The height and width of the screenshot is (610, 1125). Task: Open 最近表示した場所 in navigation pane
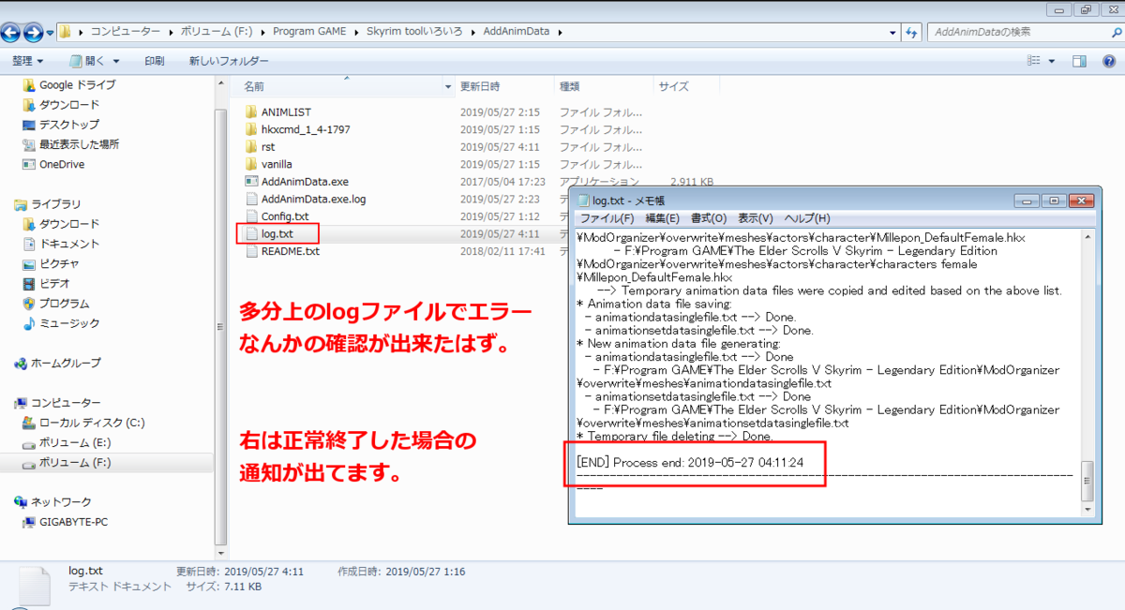(70, 144)
